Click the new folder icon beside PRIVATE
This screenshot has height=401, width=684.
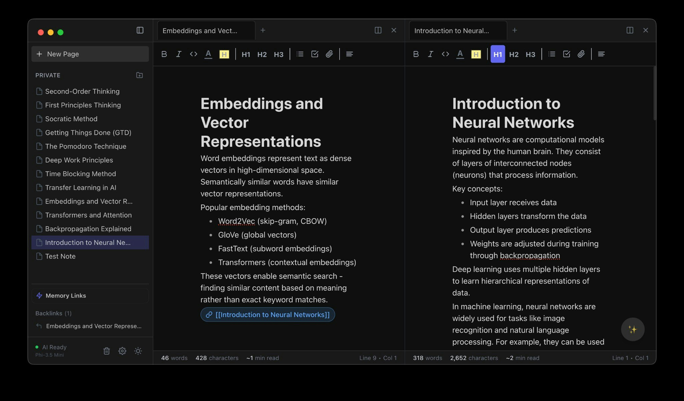[139, 75]
